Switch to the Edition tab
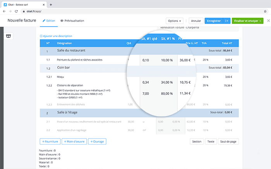This screenshot has width=271, height=169. 49,21
